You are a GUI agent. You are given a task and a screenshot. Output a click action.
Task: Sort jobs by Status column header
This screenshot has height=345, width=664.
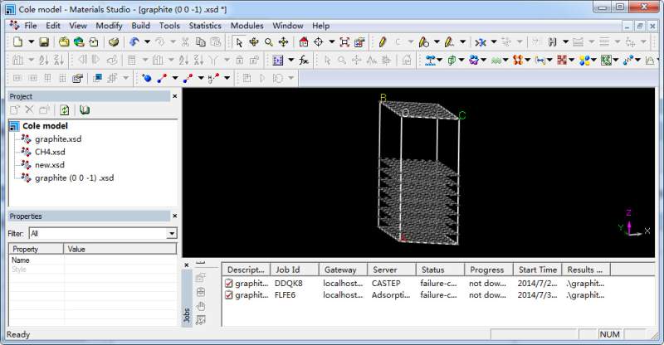coord(440,270)
